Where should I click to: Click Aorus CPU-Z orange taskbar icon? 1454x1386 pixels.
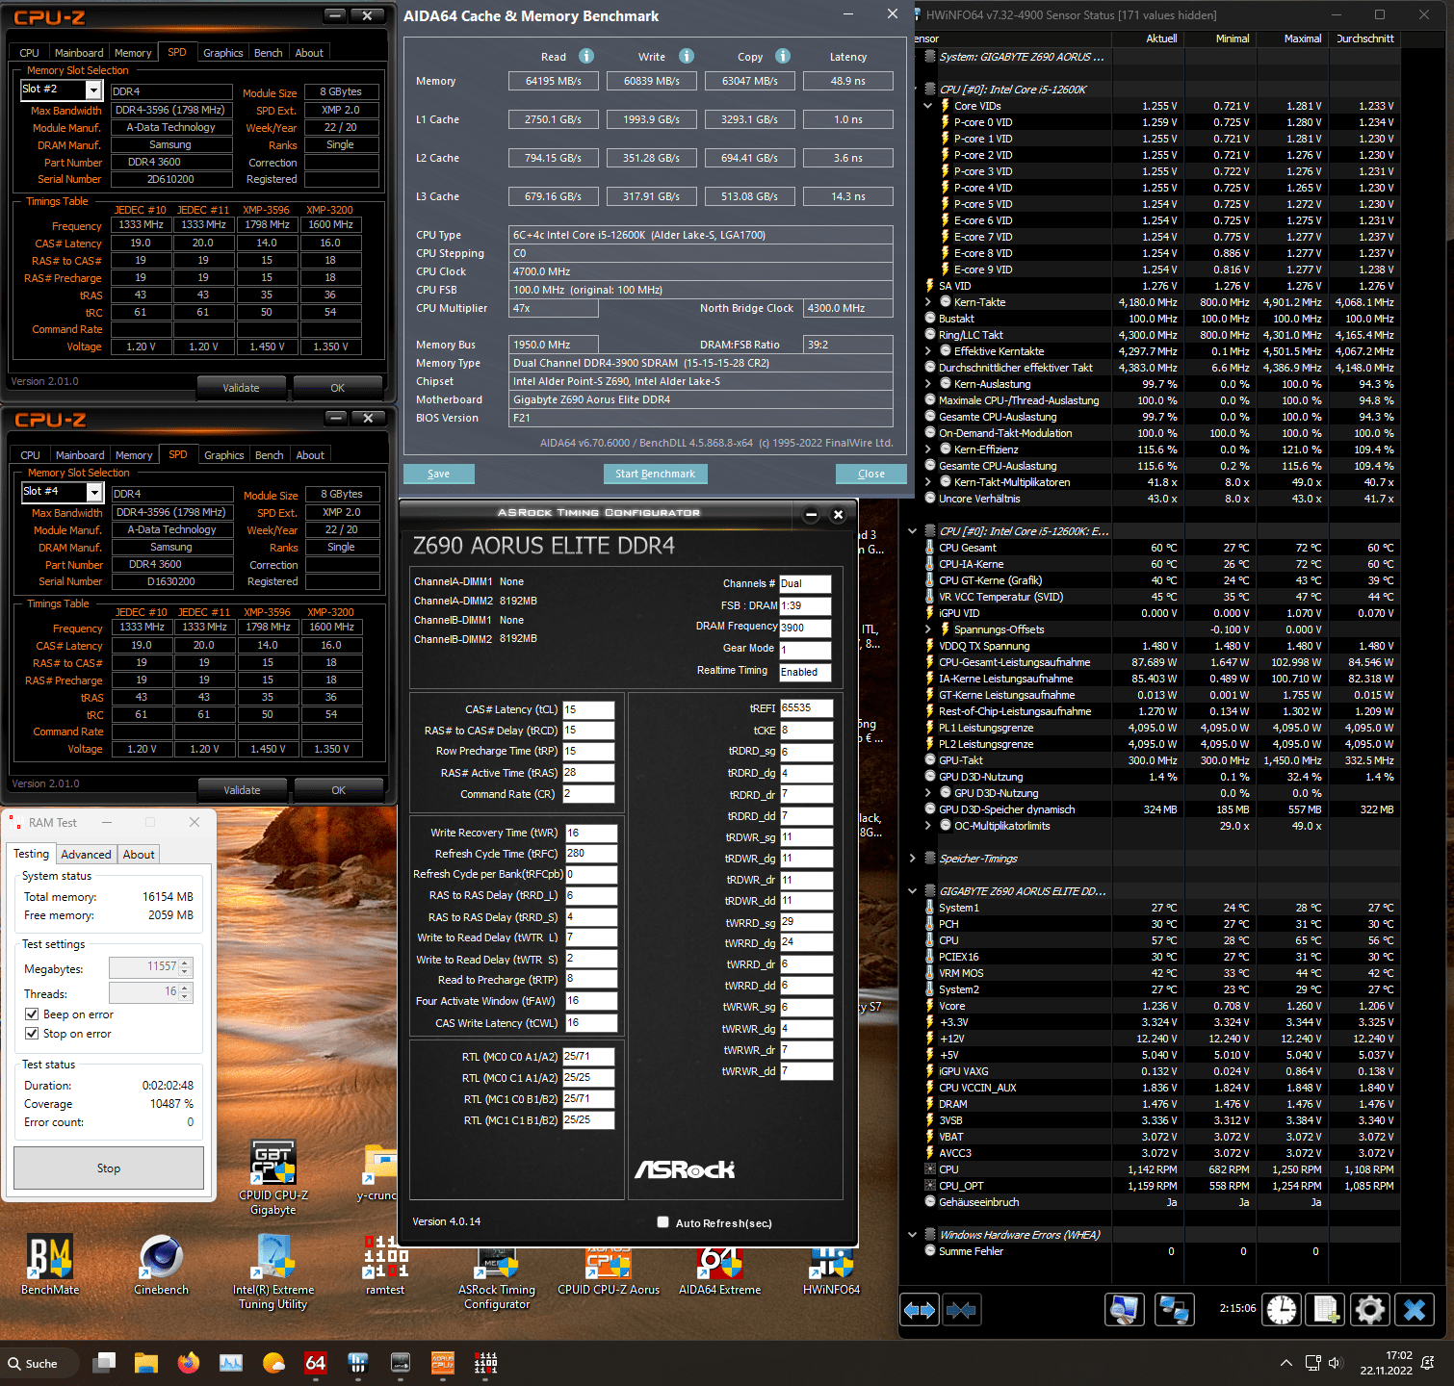pos(443,1363)
